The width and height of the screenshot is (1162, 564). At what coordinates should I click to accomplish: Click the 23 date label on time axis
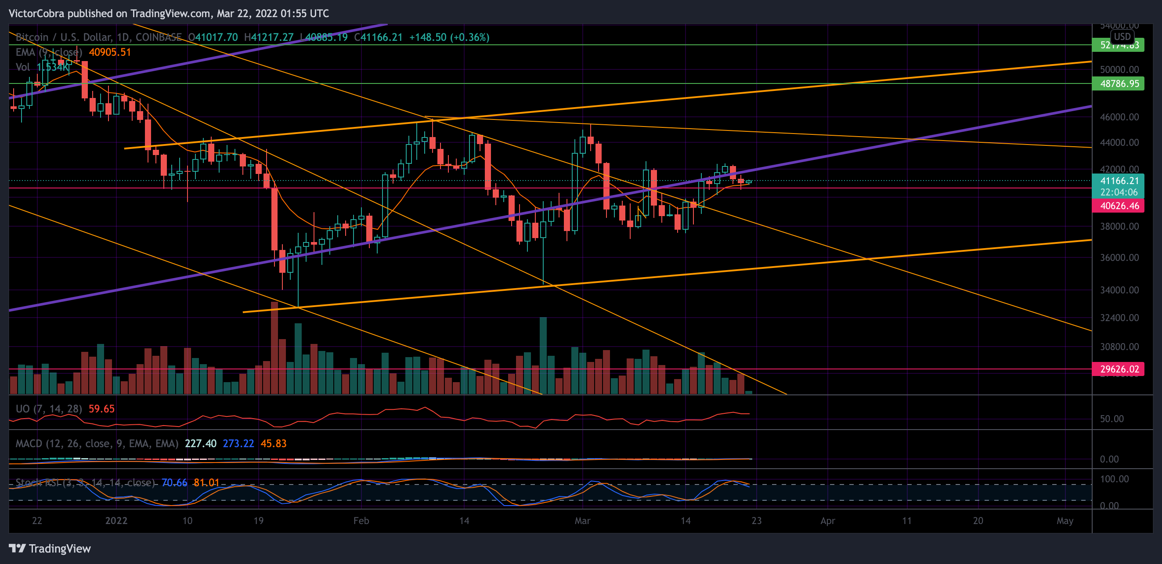[757, 521]
